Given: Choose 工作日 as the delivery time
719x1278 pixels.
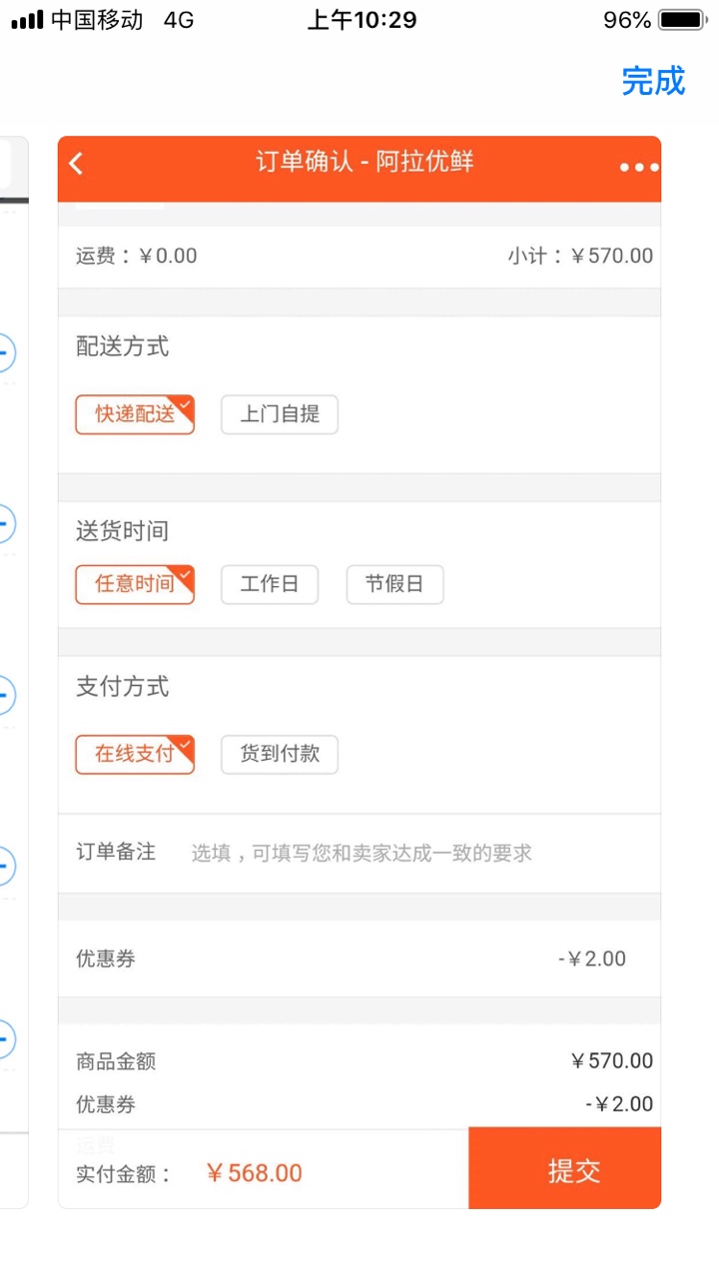Looking at the screenshot, I should tap(269, 584).
